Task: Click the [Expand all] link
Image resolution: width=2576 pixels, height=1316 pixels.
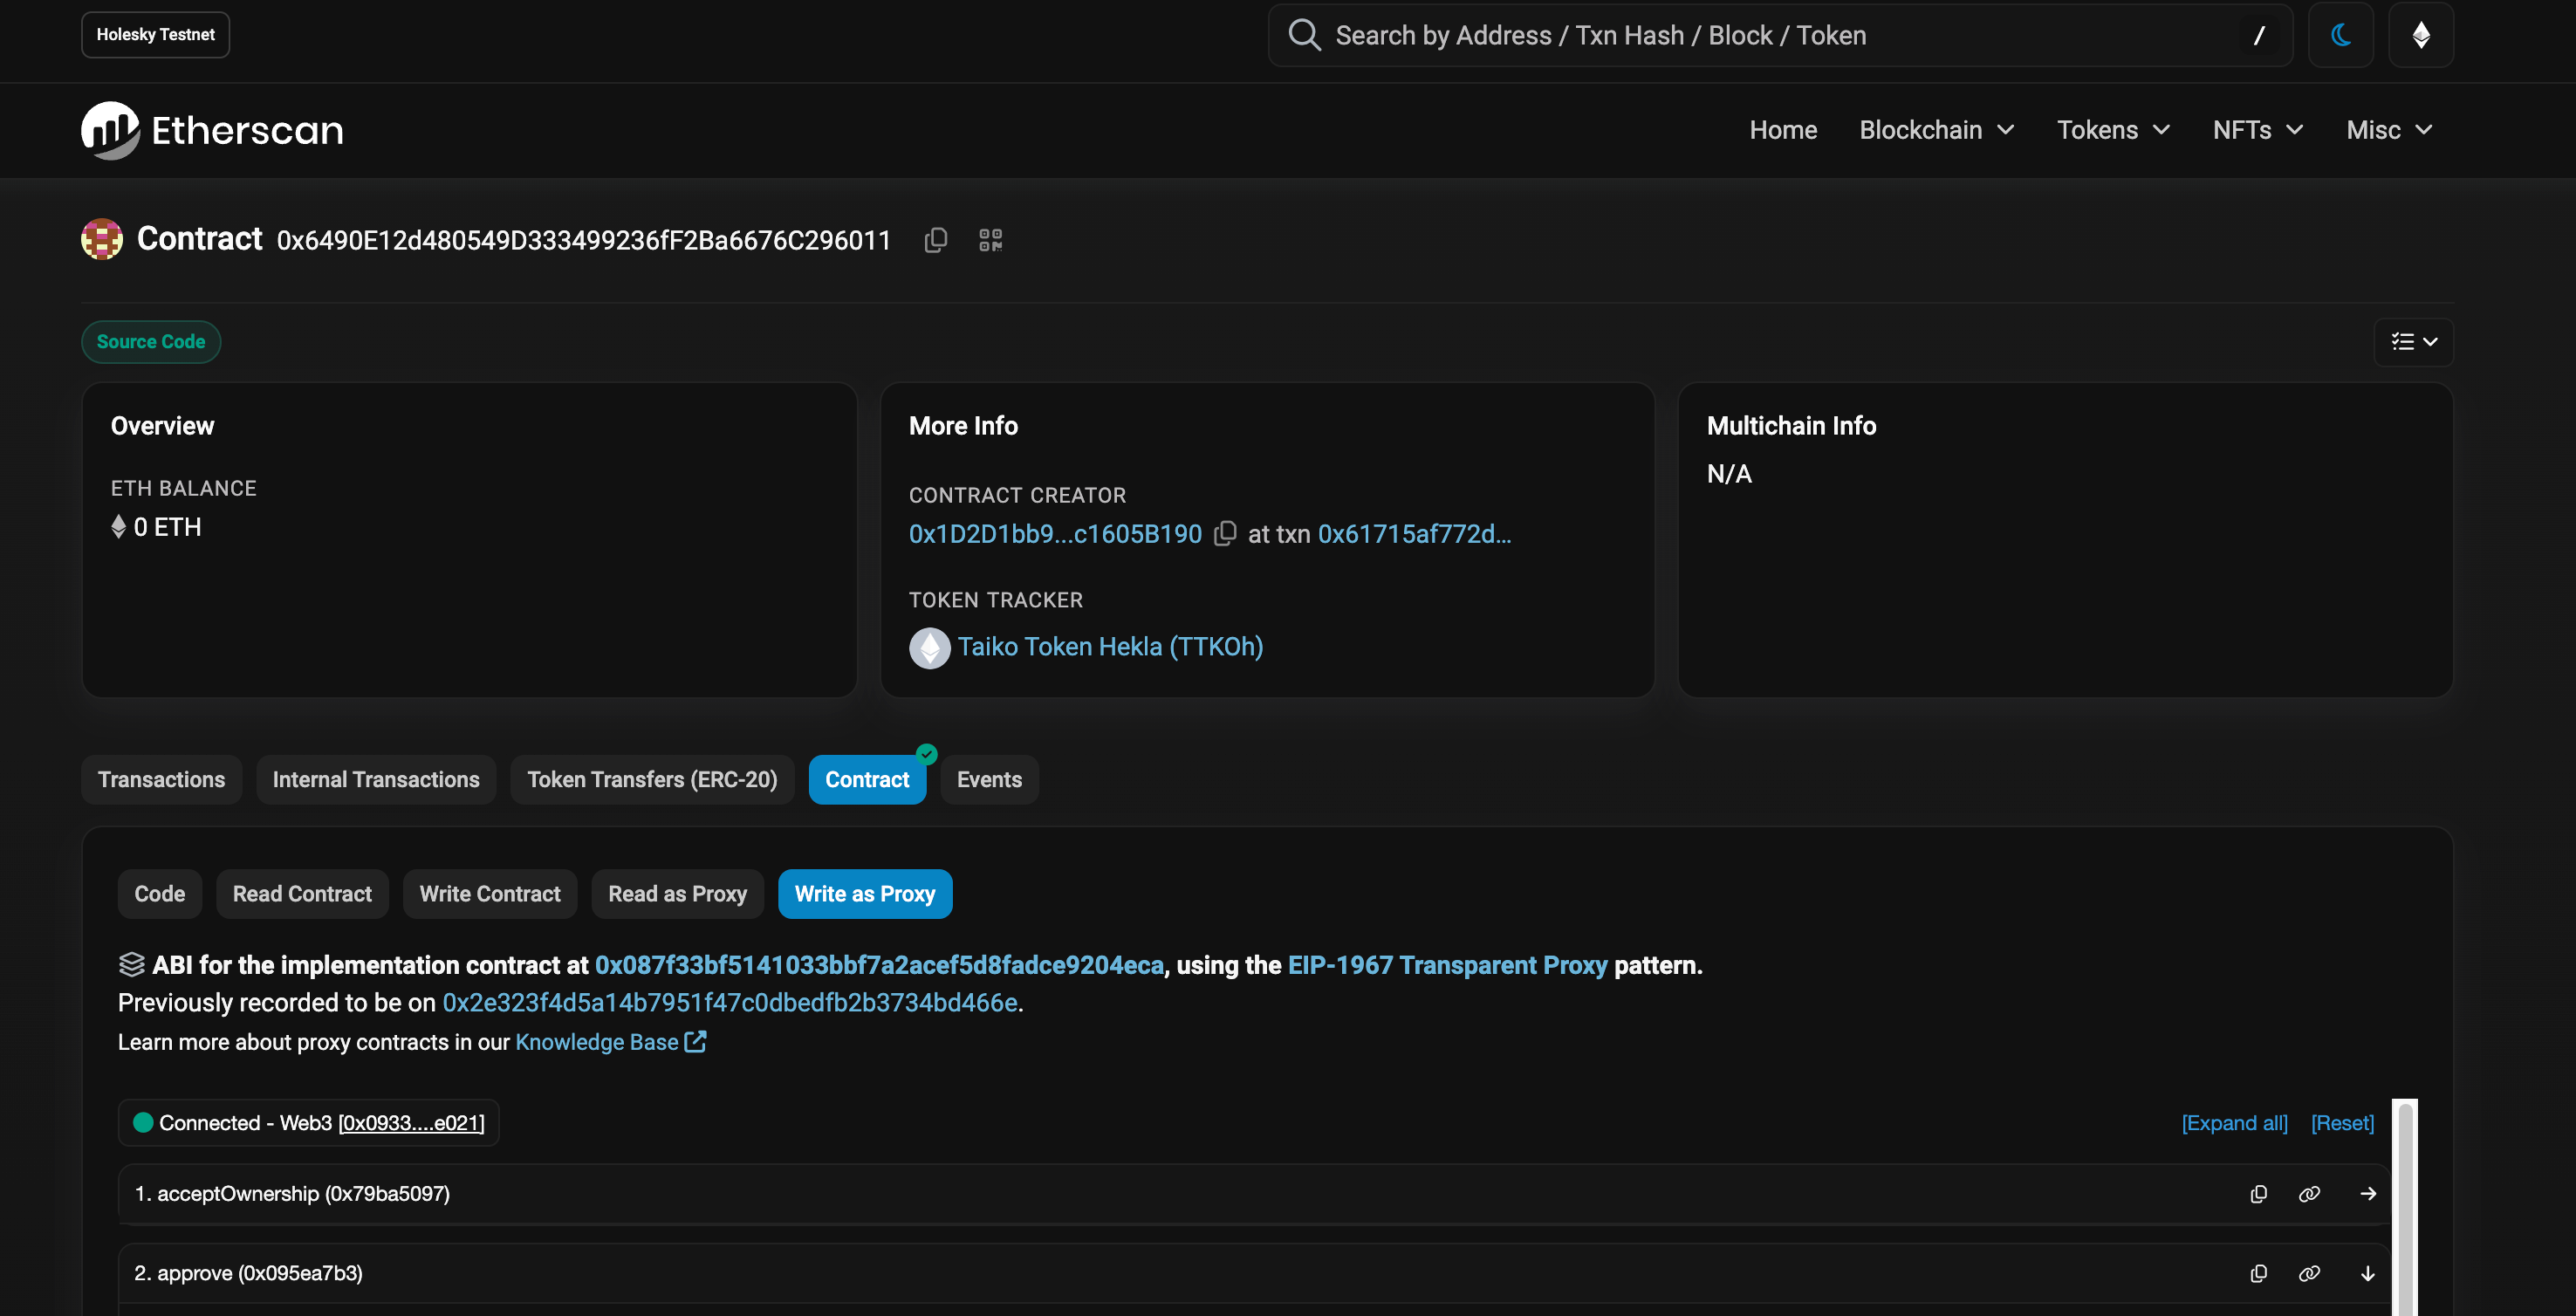Action: pos(2234,1123)
